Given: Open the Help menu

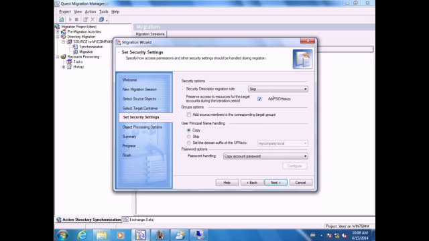Looking at the screenshot, I should click(x=115, y=11).
